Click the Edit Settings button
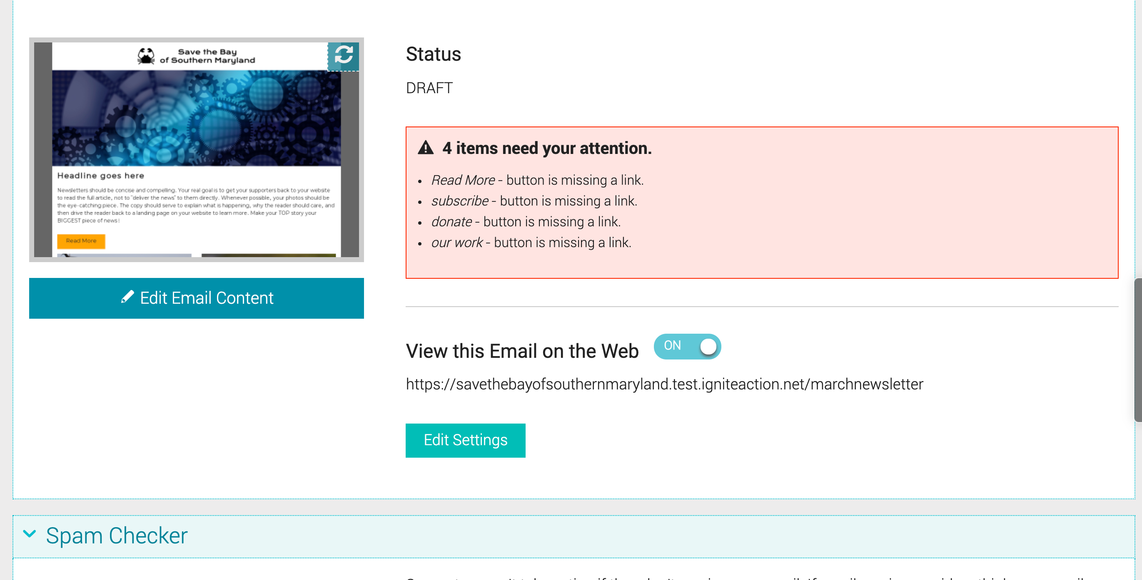This screenshot has width=1142, height=580. 466,440
